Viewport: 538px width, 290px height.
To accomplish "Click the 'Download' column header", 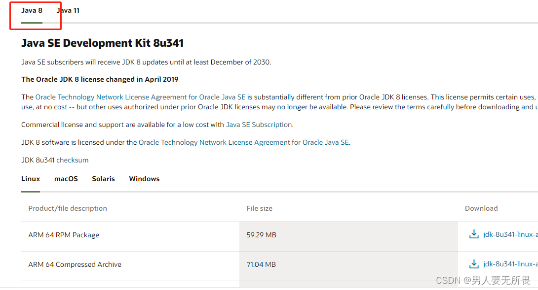I will (481, 208).
